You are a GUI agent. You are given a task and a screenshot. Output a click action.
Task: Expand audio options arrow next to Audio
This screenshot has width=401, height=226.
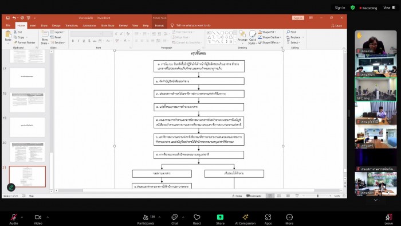coord(22,217)
